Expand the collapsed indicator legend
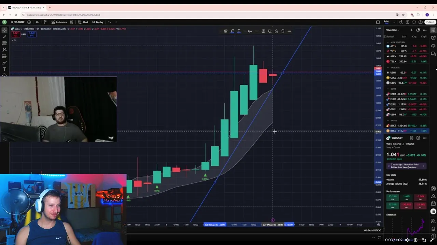Image resolution: width=437 pixels, height=245 pixels. coord(14,40)
